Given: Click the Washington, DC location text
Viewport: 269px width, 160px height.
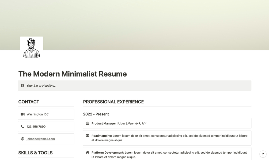Looking at the screenshot, I should point(38,114).
